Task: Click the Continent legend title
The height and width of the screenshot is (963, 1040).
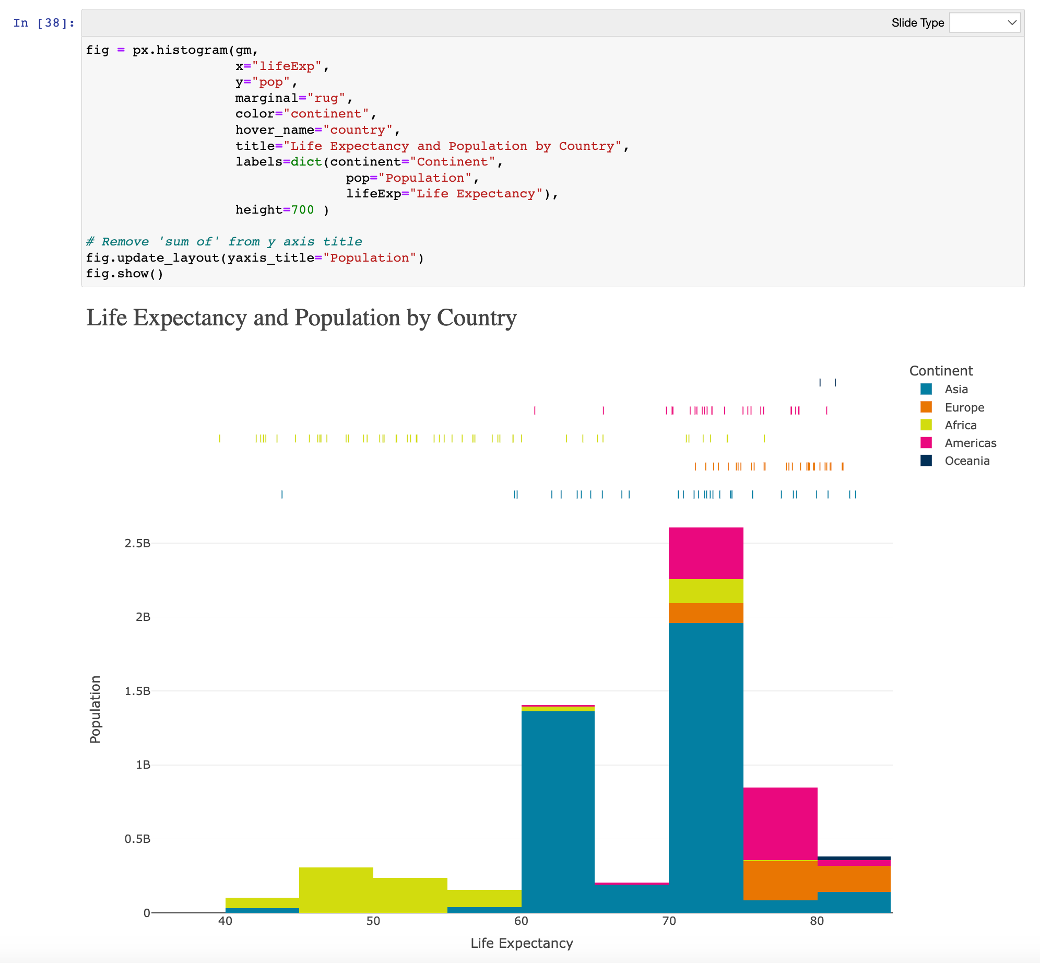Action: (x=941, y=371)
